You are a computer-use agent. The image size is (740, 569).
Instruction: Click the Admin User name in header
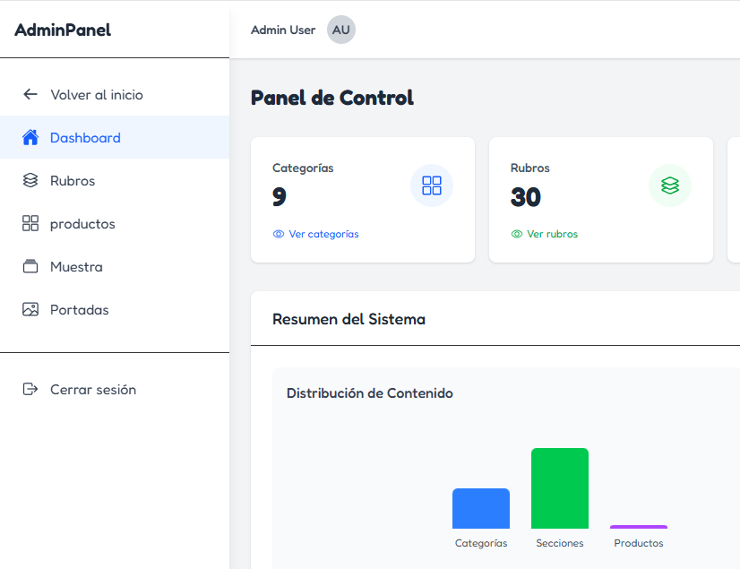(283, 30)
